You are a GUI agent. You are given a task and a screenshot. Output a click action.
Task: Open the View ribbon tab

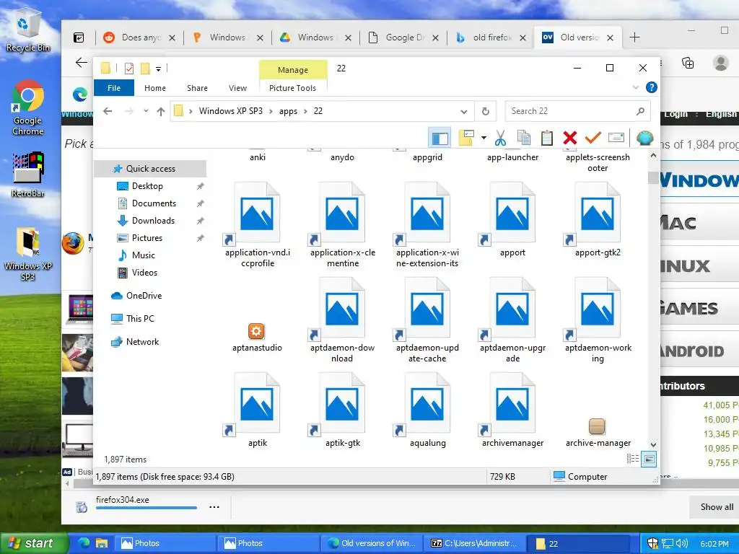pos(237,88)
